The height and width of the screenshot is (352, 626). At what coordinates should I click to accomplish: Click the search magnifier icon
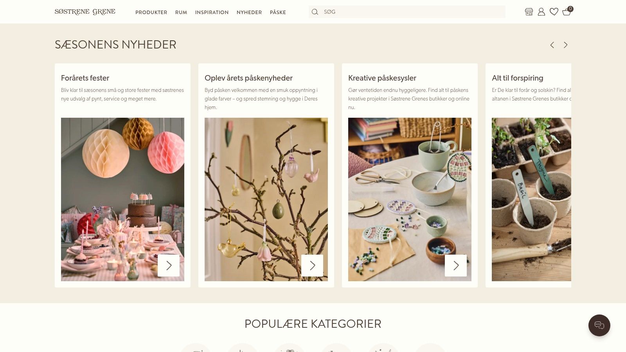(315, 12)
